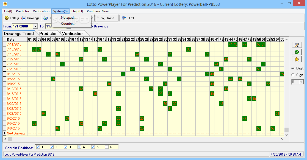This screenshot has height=160, width=307.
Task: Open the Help(H) menu
Action: 77,11
